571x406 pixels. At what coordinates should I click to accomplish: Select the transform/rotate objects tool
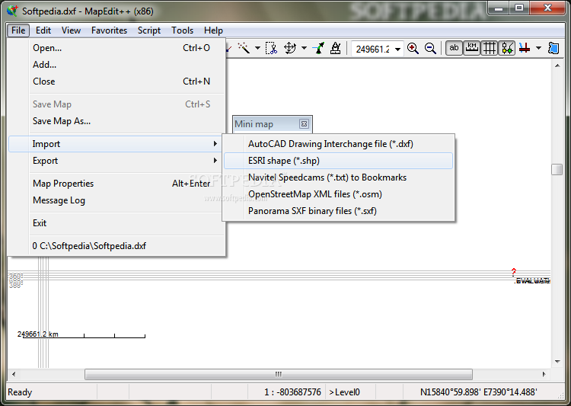290,48
